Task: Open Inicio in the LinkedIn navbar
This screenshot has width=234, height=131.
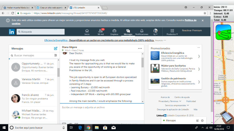Action: 87,32
